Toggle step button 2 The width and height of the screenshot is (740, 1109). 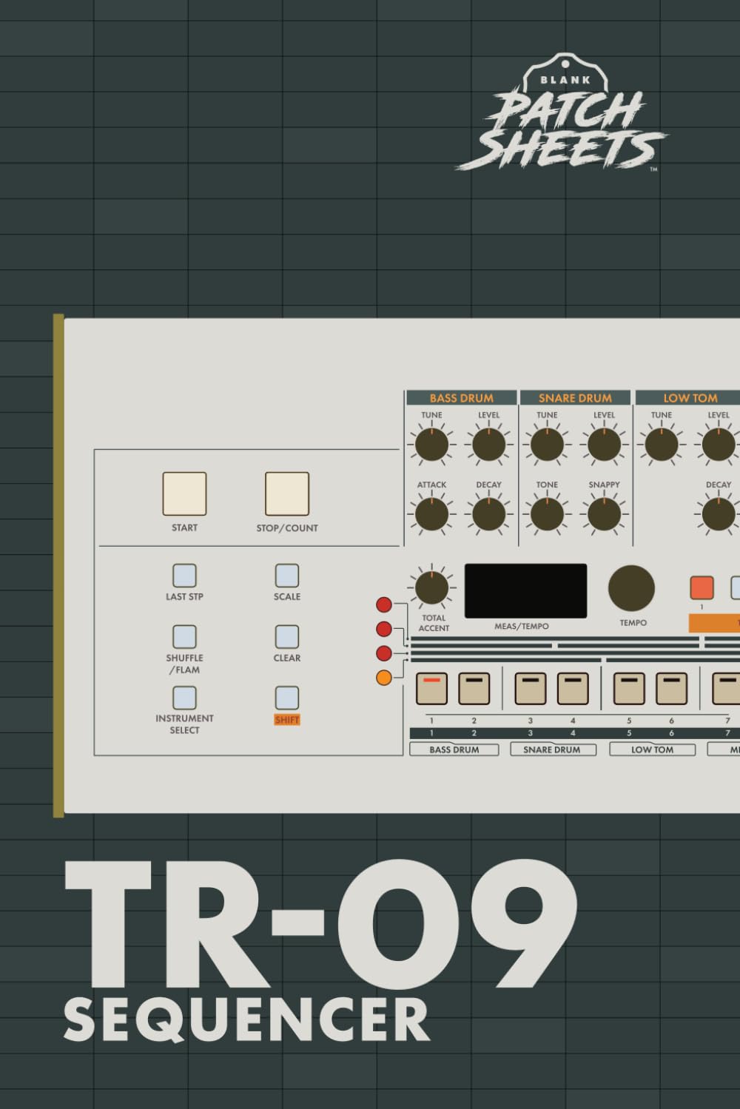point(474,688)
